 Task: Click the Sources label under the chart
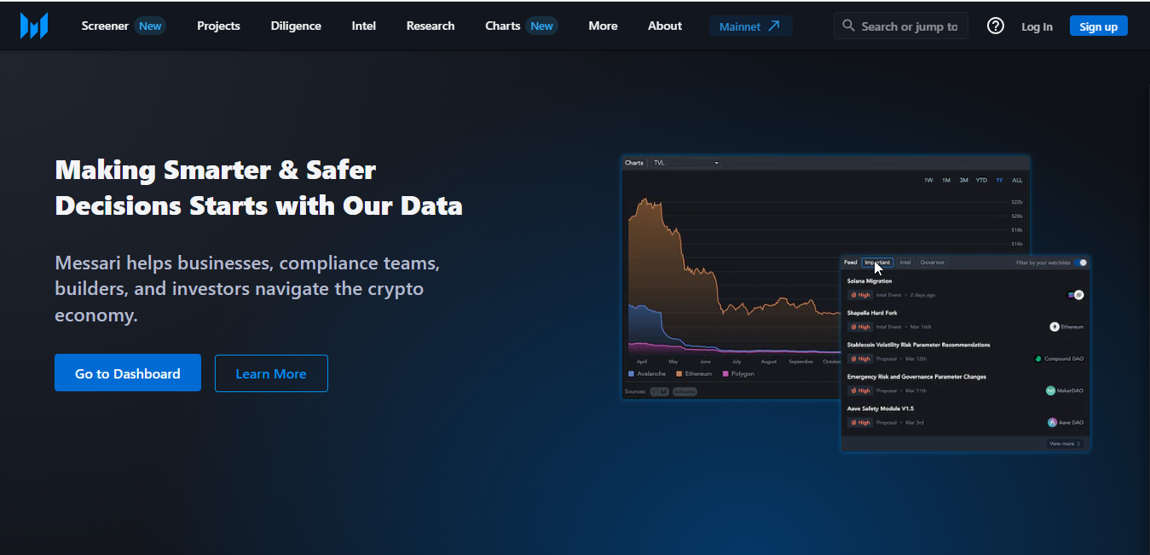pos(635,391)
